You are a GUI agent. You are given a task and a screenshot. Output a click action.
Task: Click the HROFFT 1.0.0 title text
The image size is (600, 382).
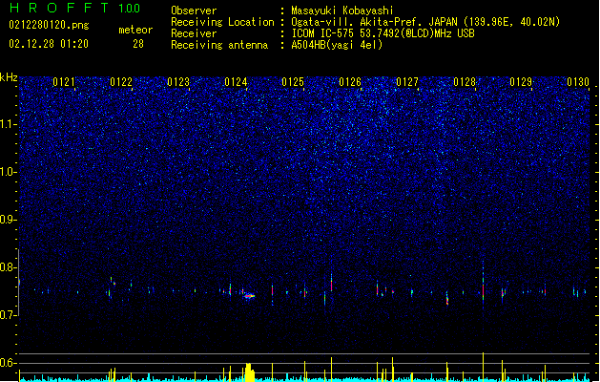point(75,8)
